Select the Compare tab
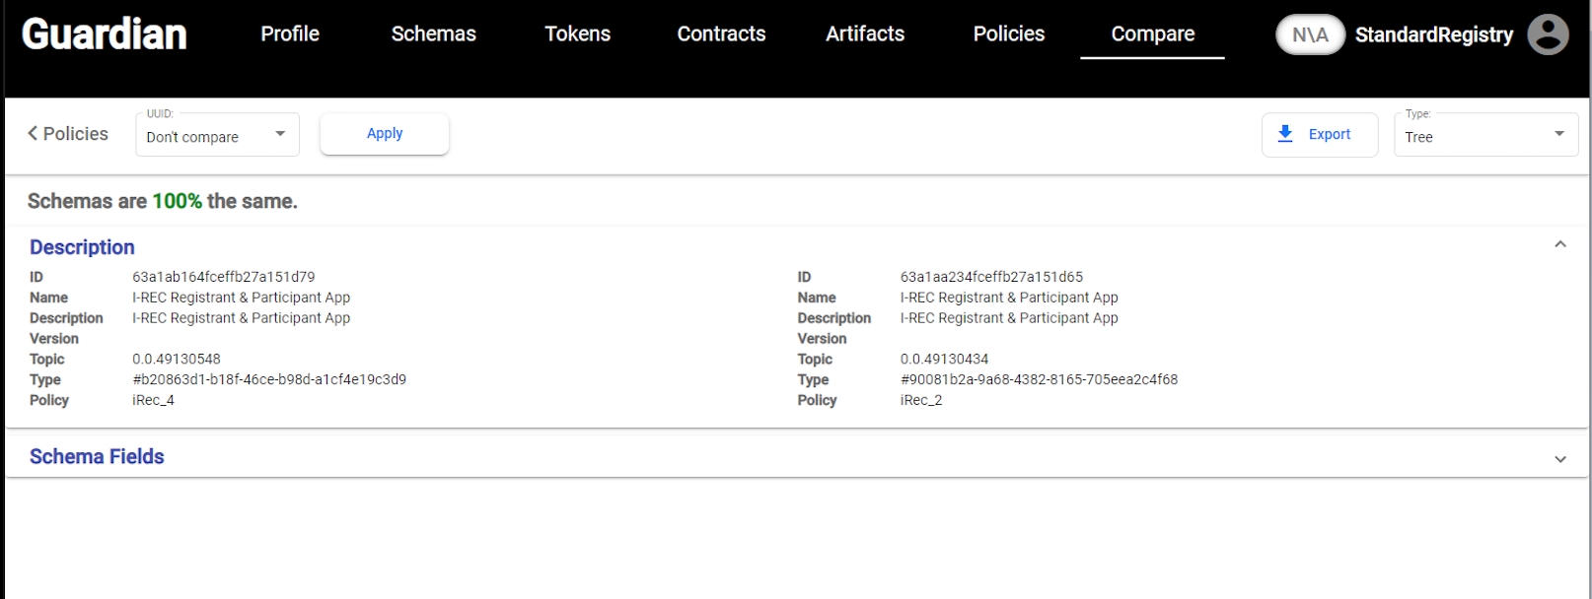 click(x=1152, y=34)
